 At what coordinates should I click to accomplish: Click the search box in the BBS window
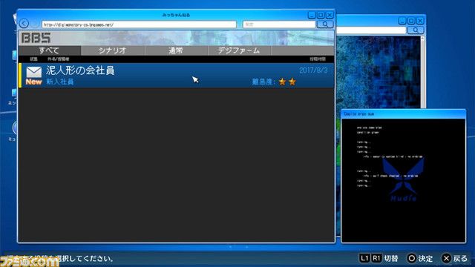coord(279,24)
